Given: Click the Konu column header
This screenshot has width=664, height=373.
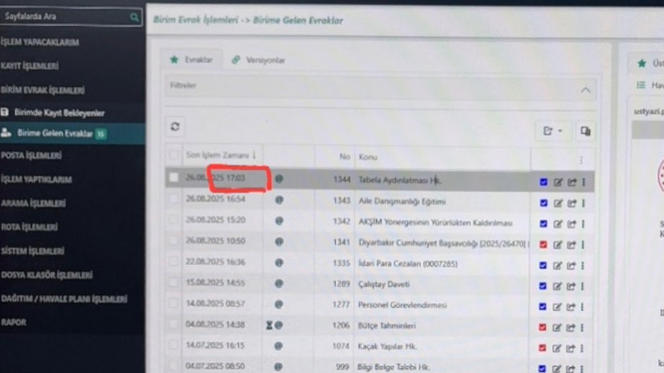Looking at the screenshot, I should click(x=368, y=157).
